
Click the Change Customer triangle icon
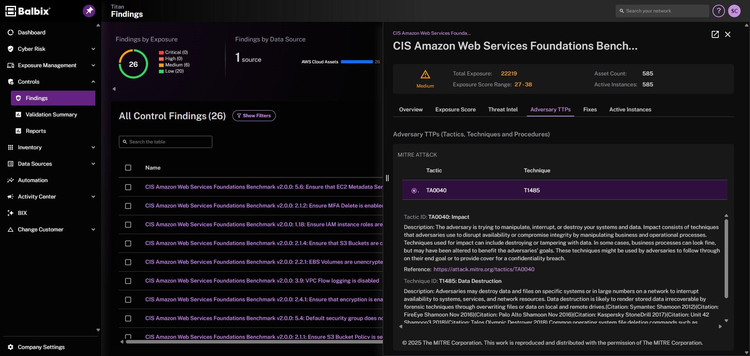click(11, 229)
